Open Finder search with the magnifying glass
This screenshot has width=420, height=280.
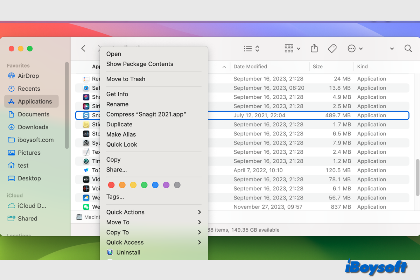point(408,48)
